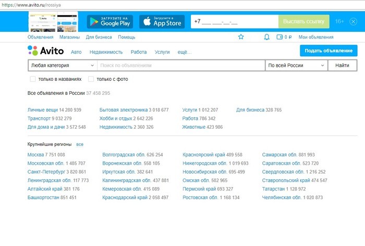Click the Поиск по объявлениям search field
The image size is (365, 246).
pyautogui.click(x=181, y=65)
